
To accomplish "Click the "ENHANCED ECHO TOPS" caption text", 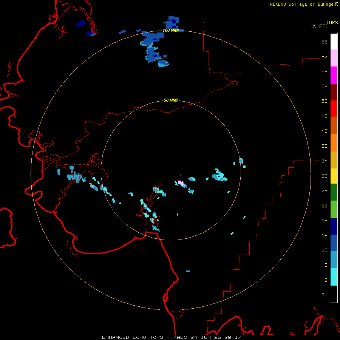I will [133, 337].
